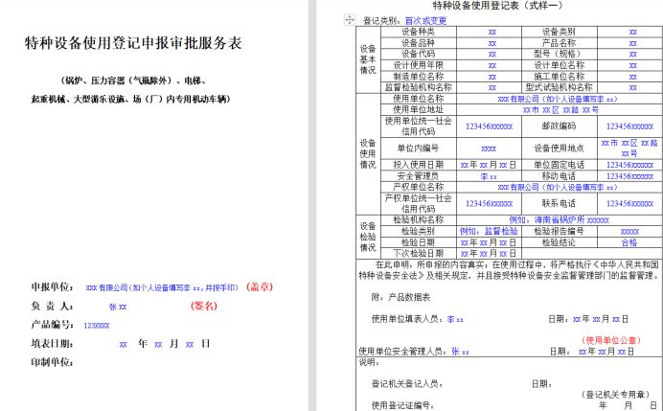This screenshot has height=411, width=663.
Task: Click the blue 例如：海南省锅炉所 value
Action: pos(559,220)
